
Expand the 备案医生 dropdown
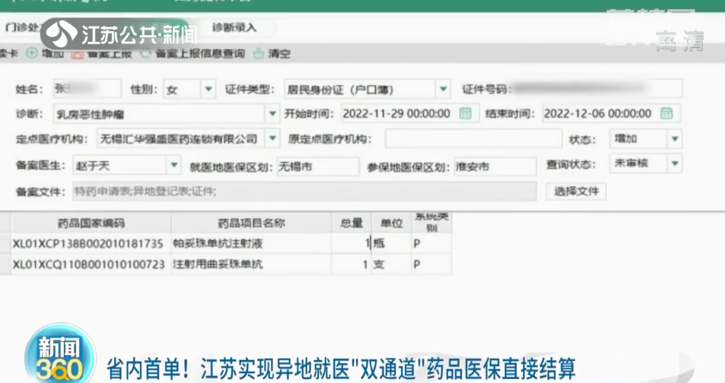pyautogui.click(x=173, y=165)
